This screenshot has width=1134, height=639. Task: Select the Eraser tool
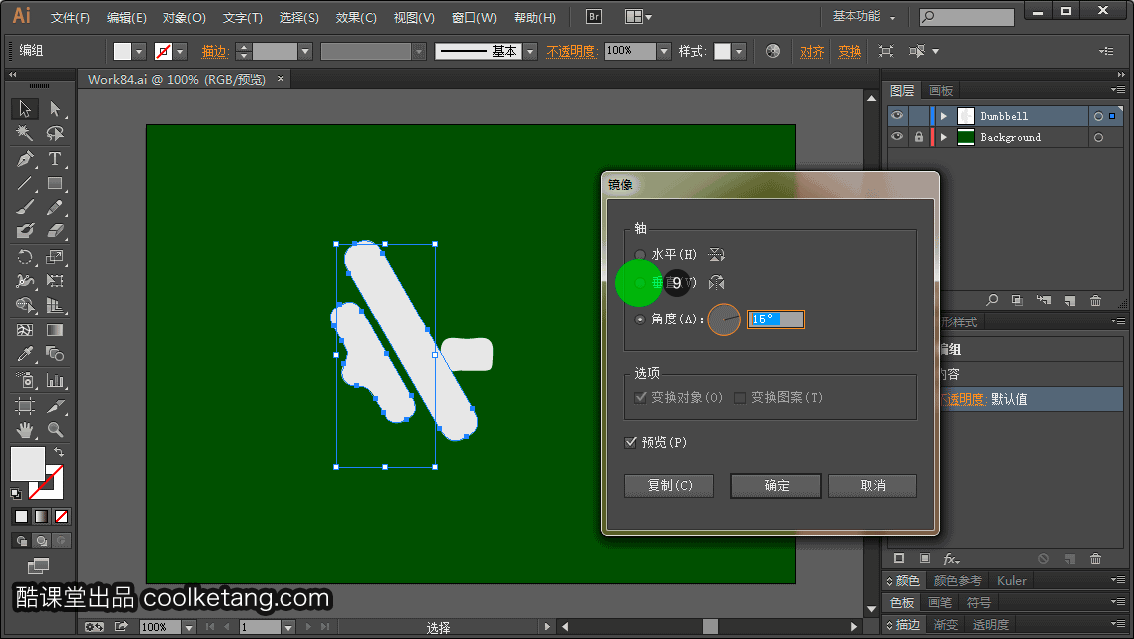coord(55,231)
